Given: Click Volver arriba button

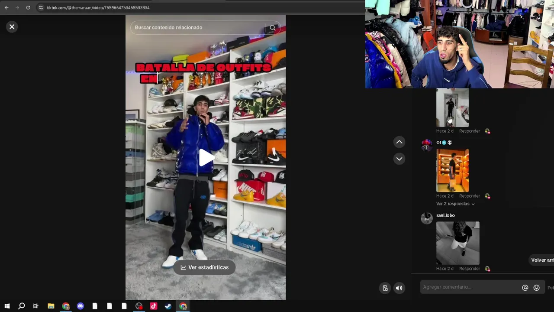Looking at the screenshot, I should tap(542, 260).
